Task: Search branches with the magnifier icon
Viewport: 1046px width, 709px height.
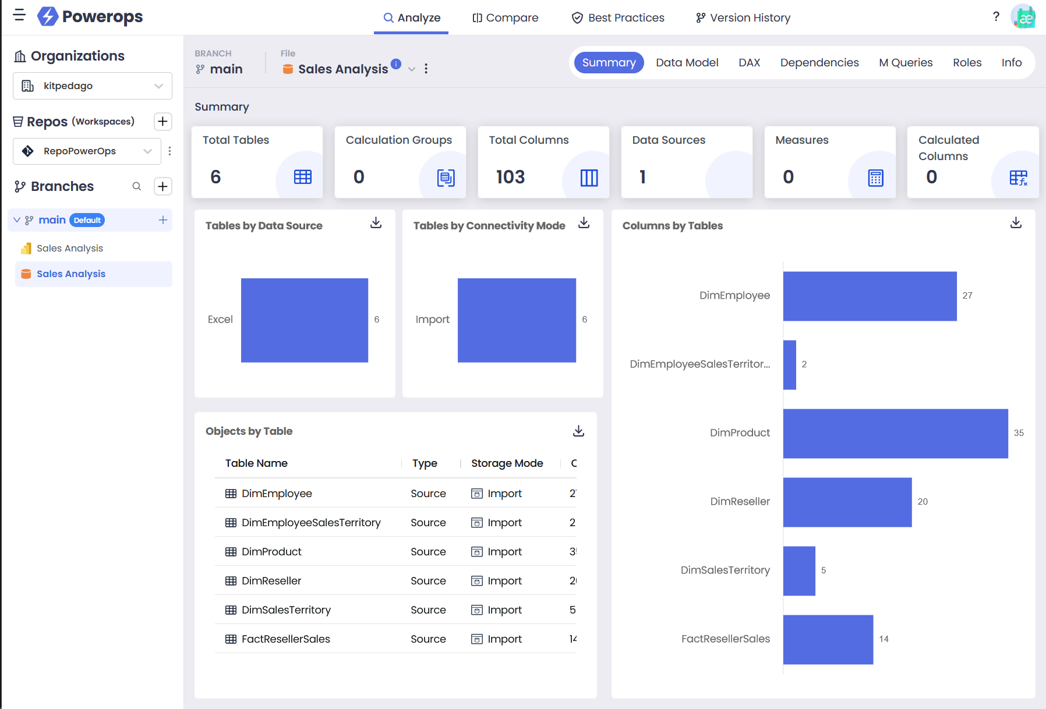Action: [x=137, y=186]
